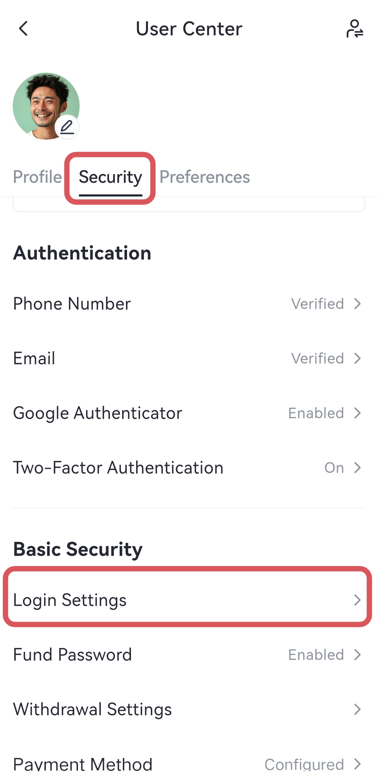Open the Email verification row
This screenshot has height=779, width=378.
(x=34, y=358)
